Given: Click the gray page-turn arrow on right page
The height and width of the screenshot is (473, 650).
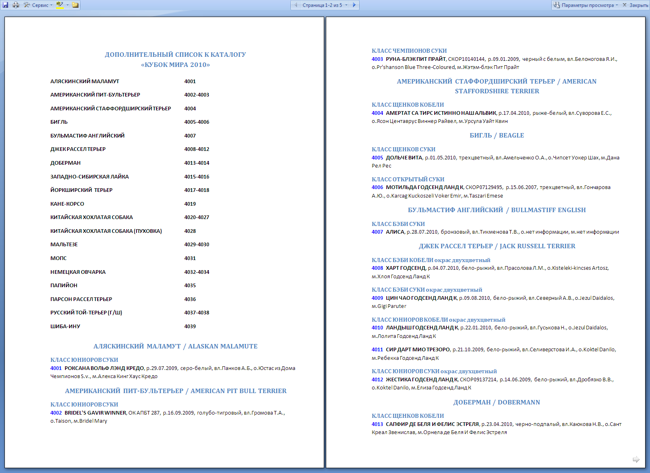Looking at the screenshot, I should point(636,459).
